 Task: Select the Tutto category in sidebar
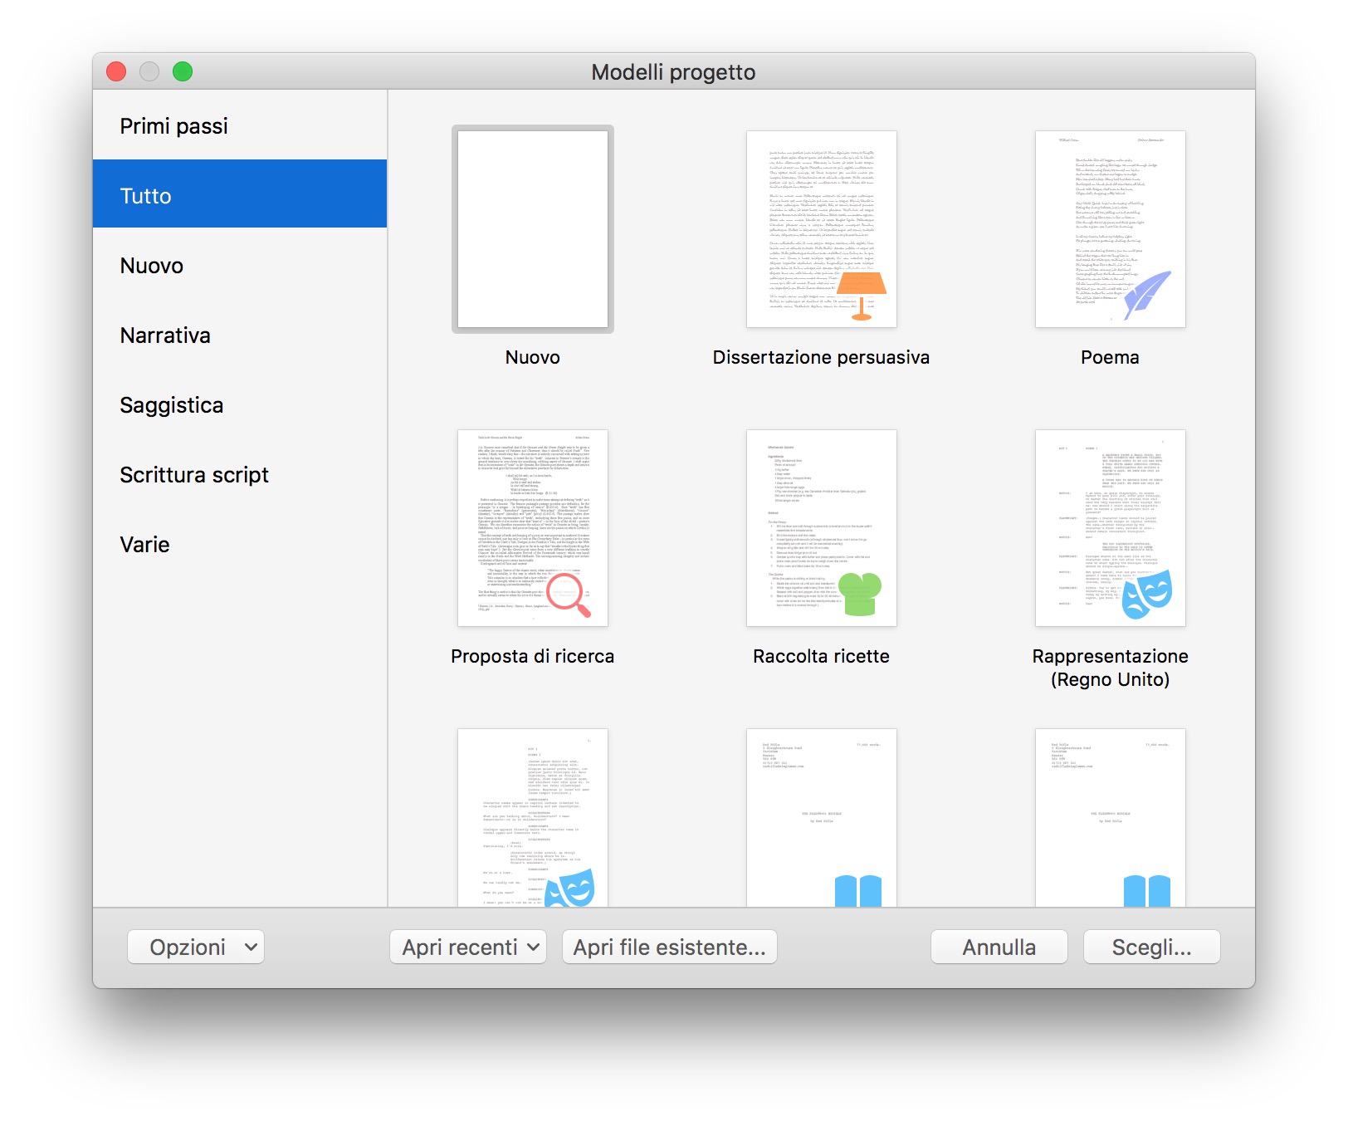(x=240, y=194)
